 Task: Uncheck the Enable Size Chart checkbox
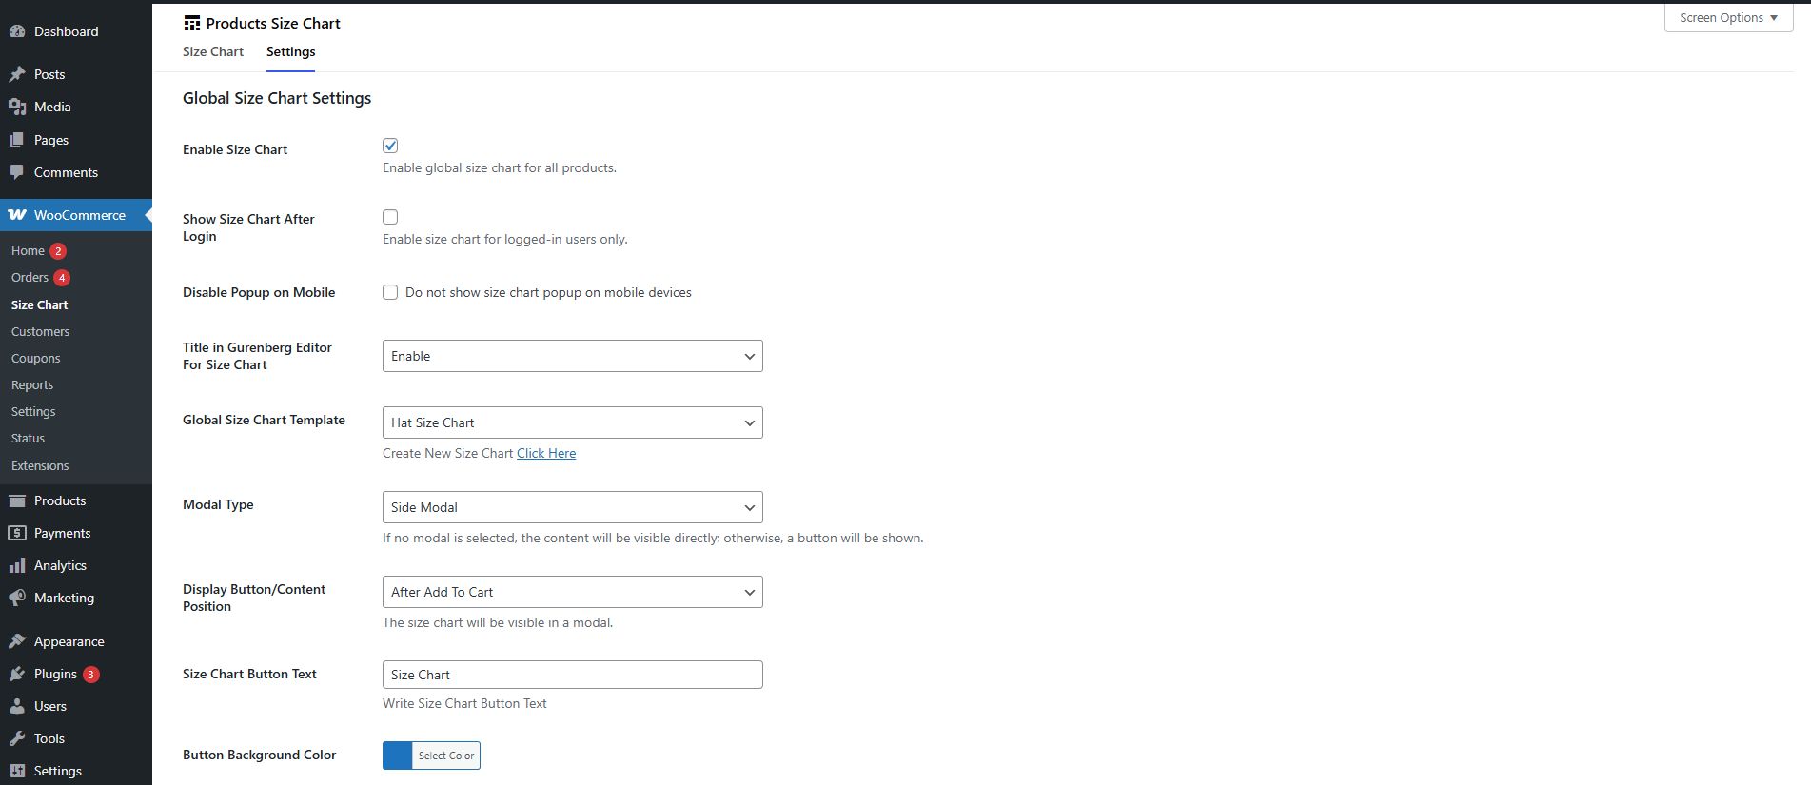point(390,146)
